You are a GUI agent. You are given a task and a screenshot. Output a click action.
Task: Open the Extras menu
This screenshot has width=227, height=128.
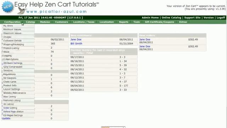[x=183, y=22]
